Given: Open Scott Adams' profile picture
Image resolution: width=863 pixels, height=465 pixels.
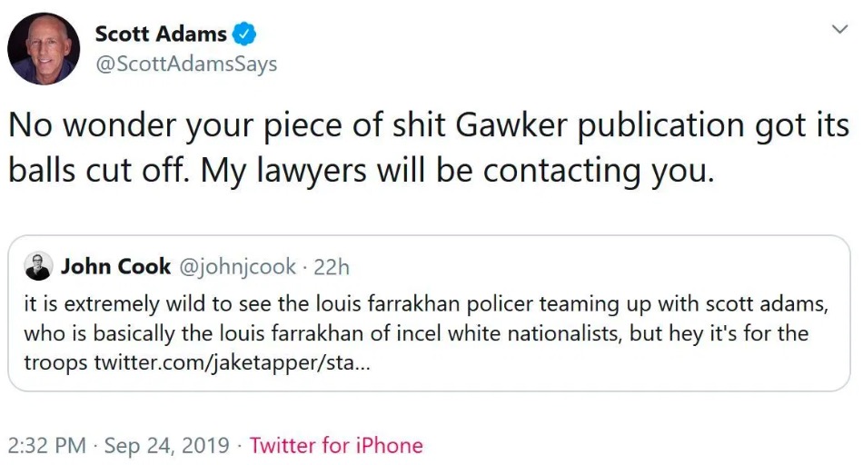Looking at the screenshot, I should pos(44,49).
